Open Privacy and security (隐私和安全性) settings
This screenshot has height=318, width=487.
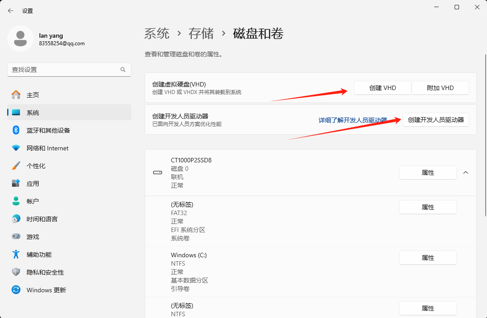coord(69,272)
